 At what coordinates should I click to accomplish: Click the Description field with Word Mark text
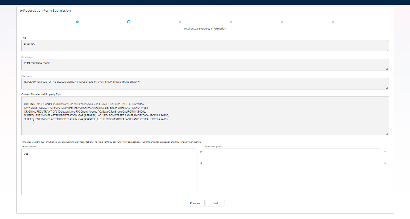click(x=205, y=65)
